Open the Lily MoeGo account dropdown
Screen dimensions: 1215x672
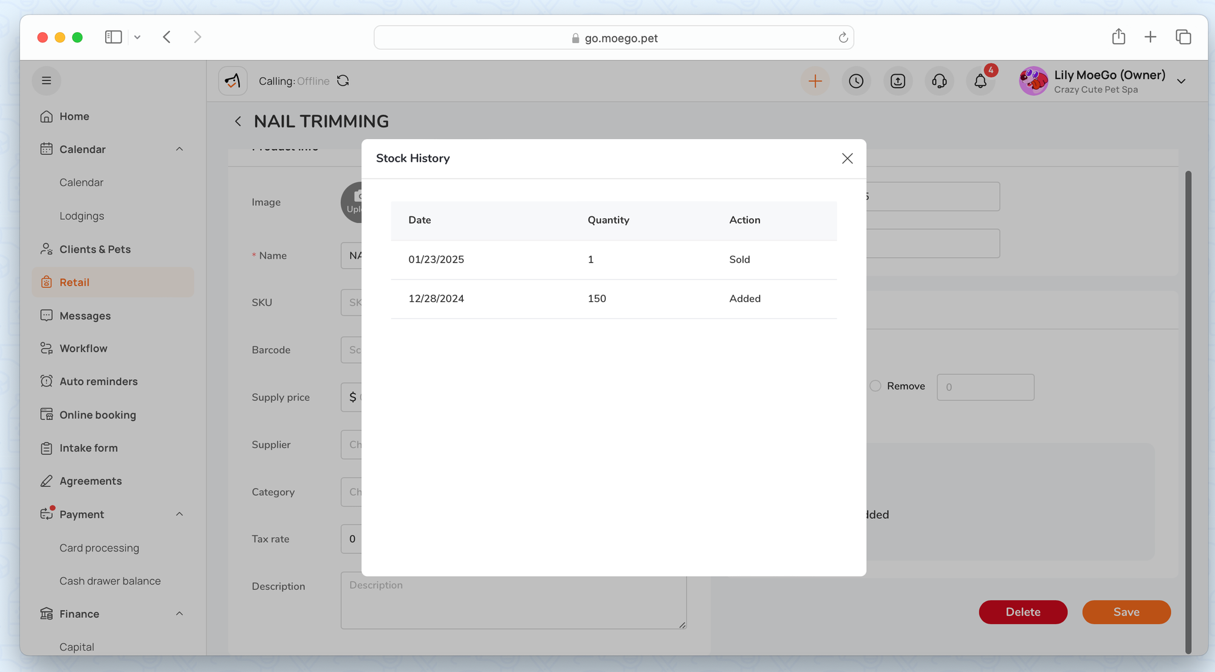click(1181, 81)
